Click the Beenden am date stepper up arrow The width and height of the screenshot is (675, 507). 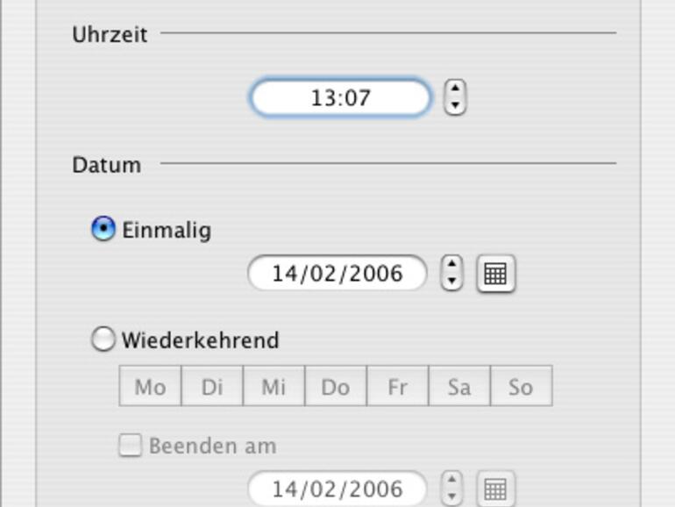coord(451,480)
